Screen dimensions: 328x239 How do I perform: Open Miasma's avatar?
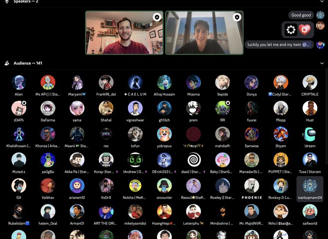(x=193, y=83)
